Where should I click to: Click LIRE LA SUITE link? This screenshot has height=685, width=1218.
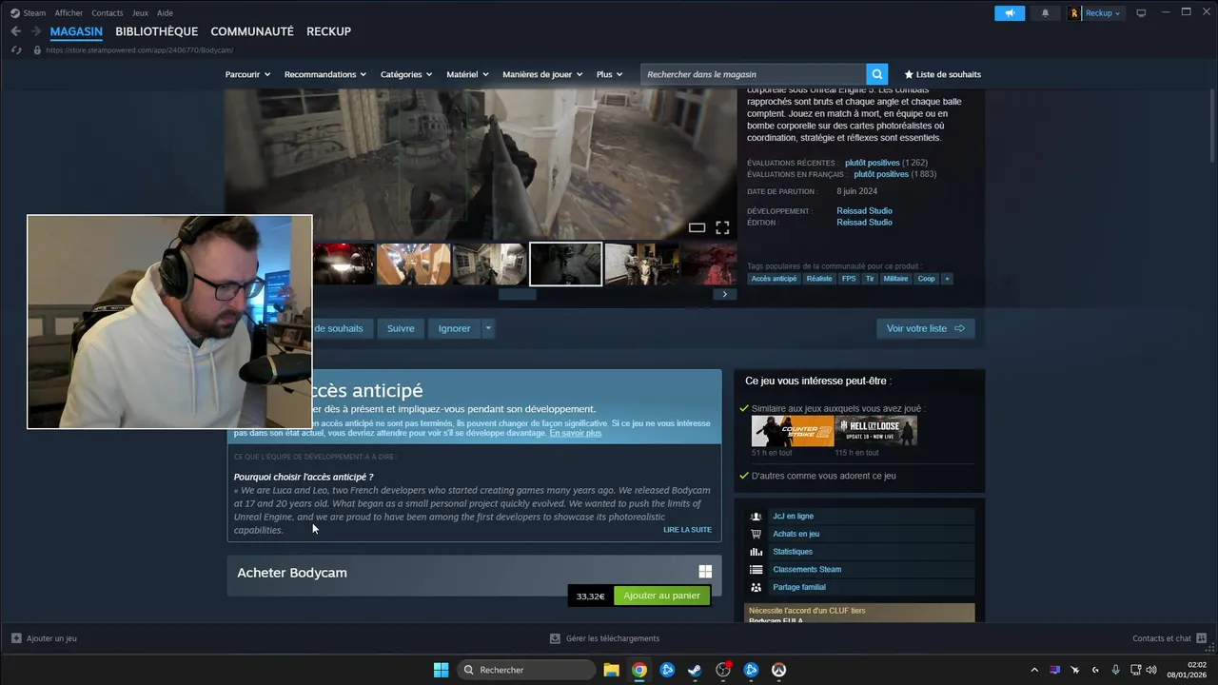coord(687,530)
